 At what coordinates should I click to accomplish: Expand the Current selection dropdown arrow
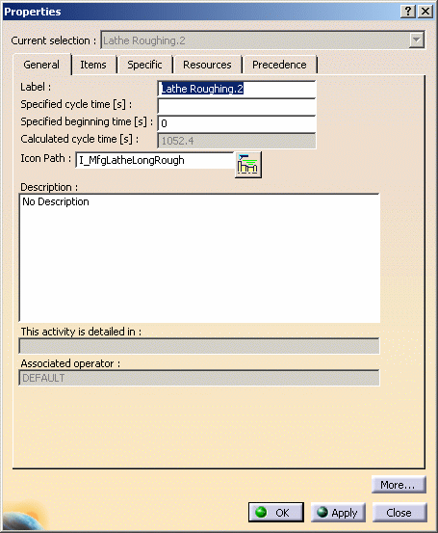416,40
